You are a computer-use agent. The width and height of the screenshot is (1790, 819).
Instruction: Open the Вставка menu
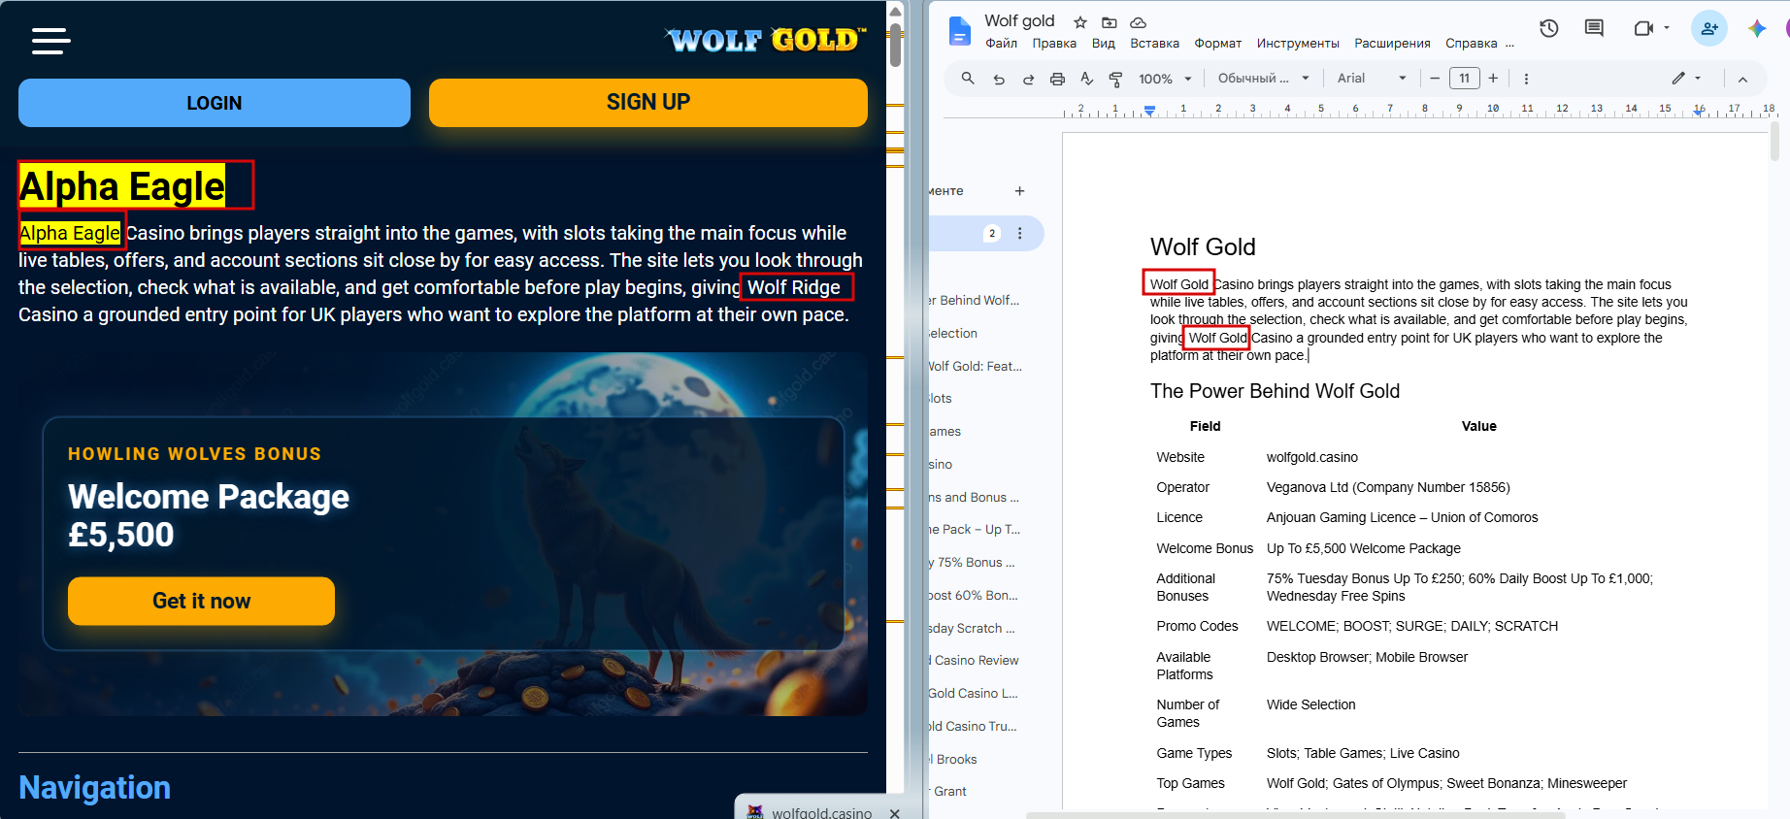coord(1154,44)
